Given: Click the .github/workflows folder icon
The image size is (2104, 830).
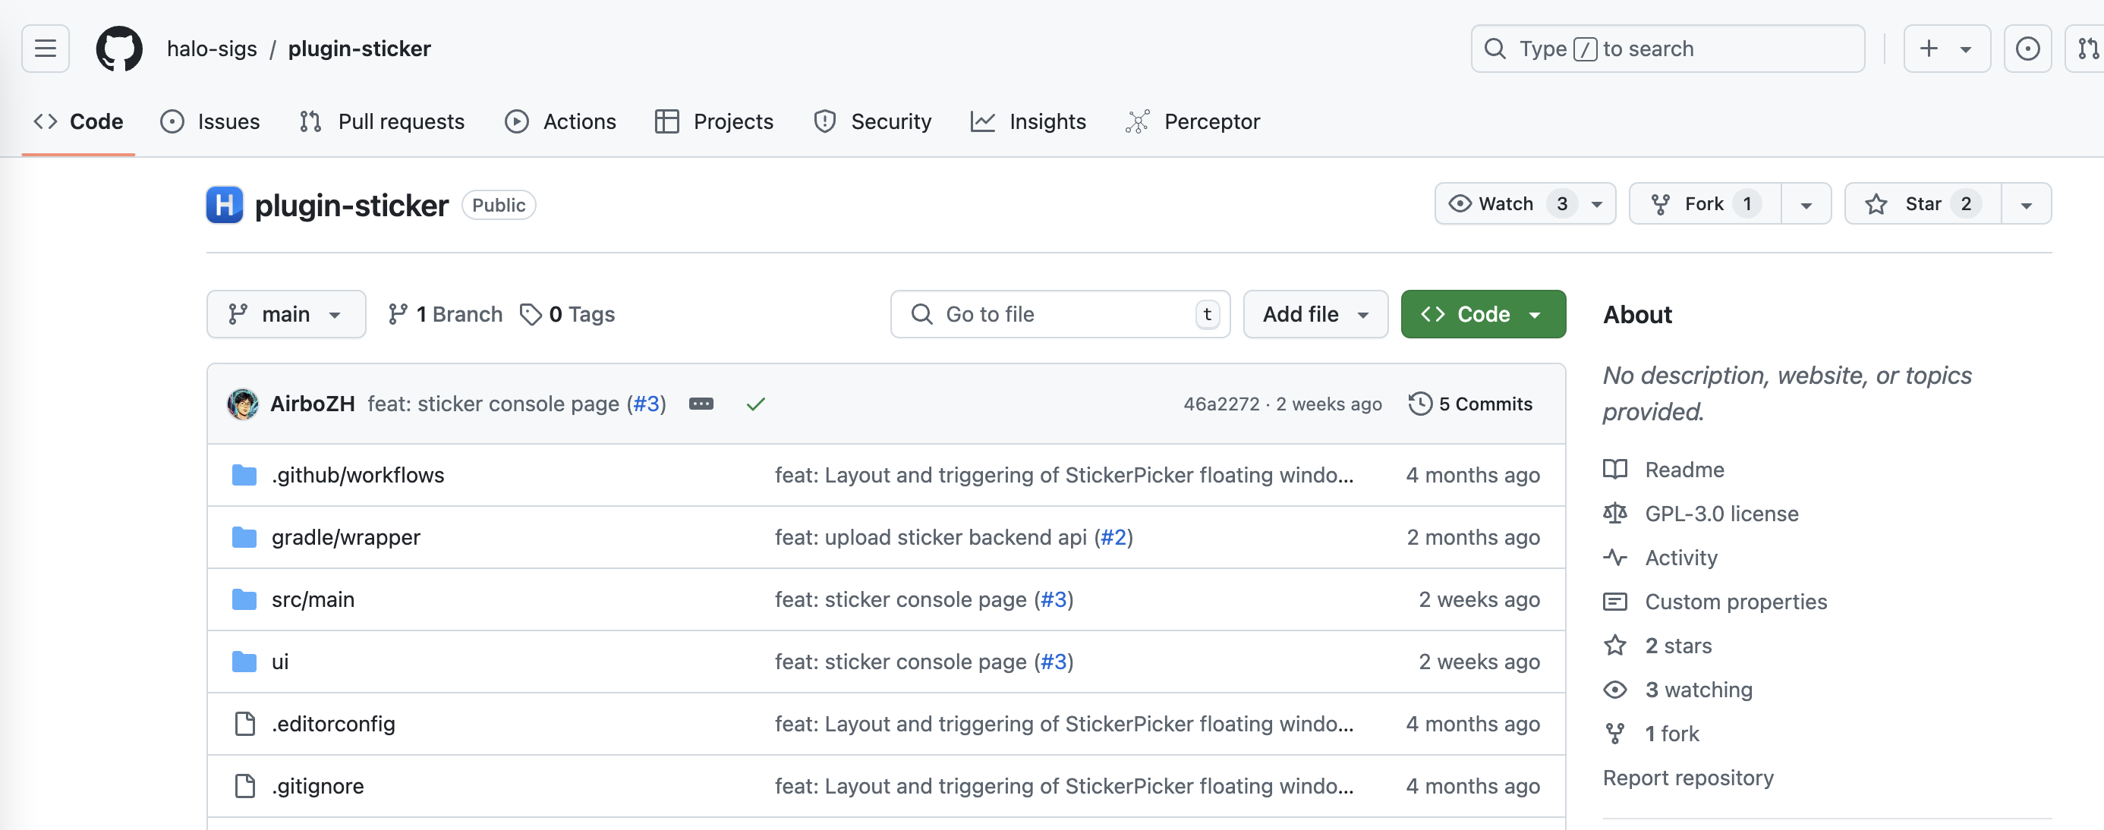Looking at the screenshot, I should click(x=244, y=475).
